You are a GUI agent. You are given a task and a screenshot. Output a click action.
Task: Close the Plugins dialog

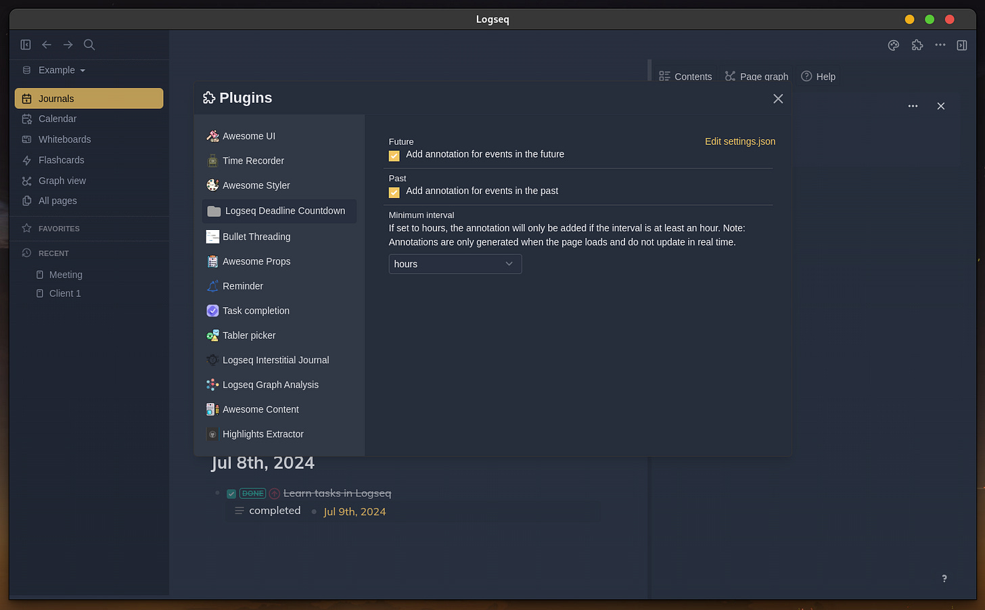pos(778,99)
